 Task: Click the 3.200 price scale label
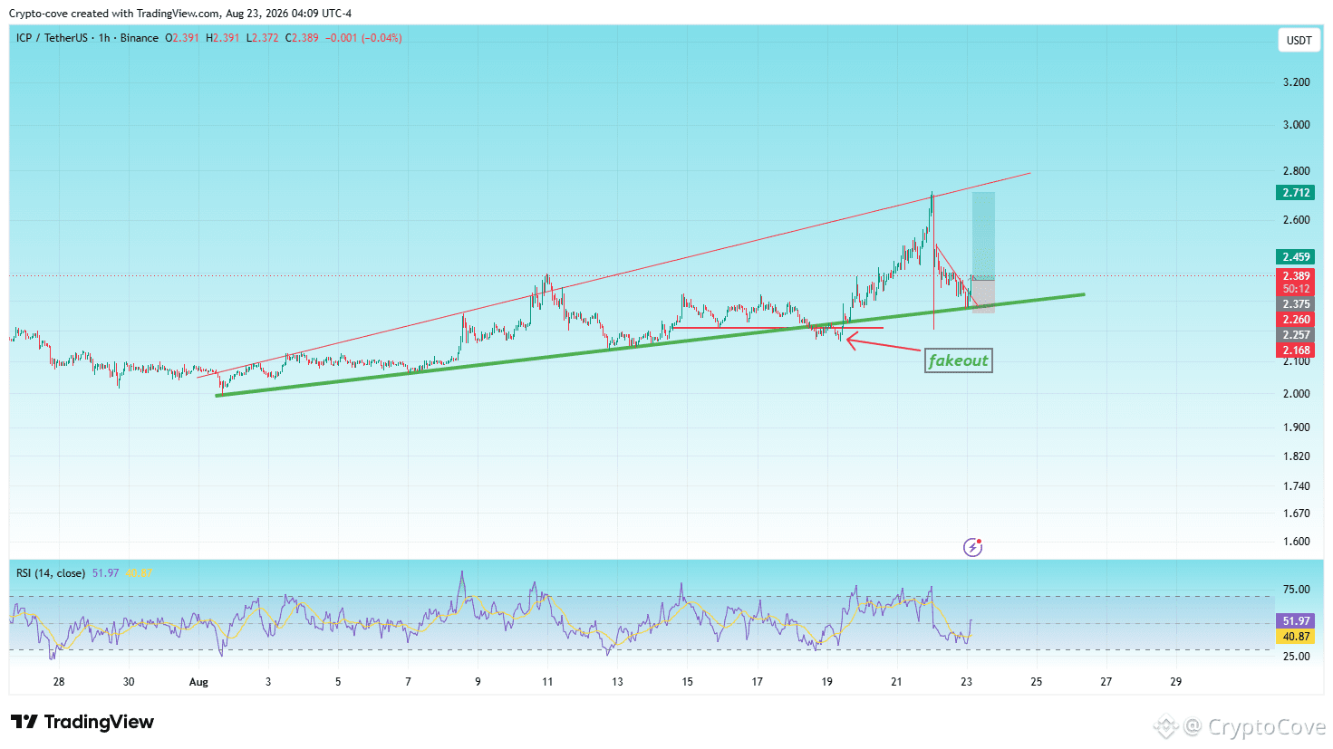1297,82
